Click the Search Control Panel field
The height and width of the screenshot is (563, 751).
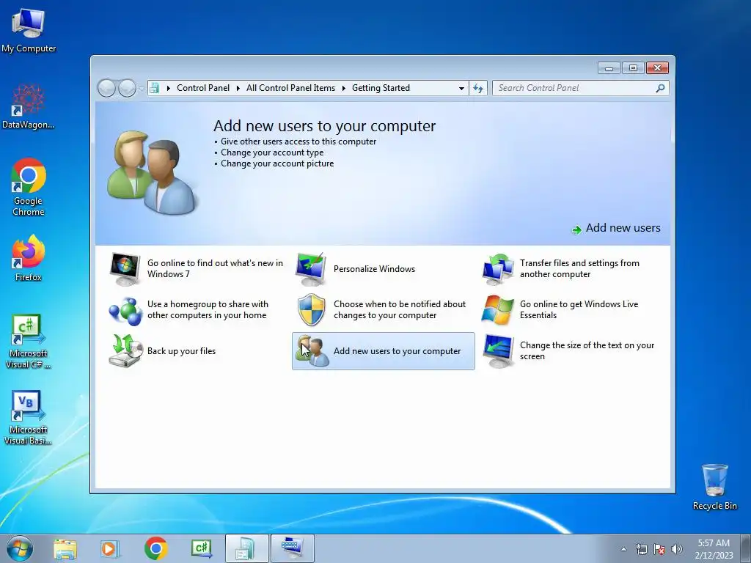point(581,88)
